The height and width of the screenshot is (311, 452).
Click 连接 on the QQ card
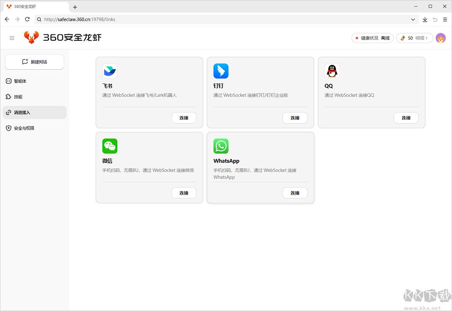(x=406, y=118)
